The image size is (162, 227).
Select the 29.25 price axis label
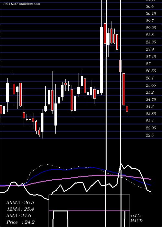click(151, 28)
